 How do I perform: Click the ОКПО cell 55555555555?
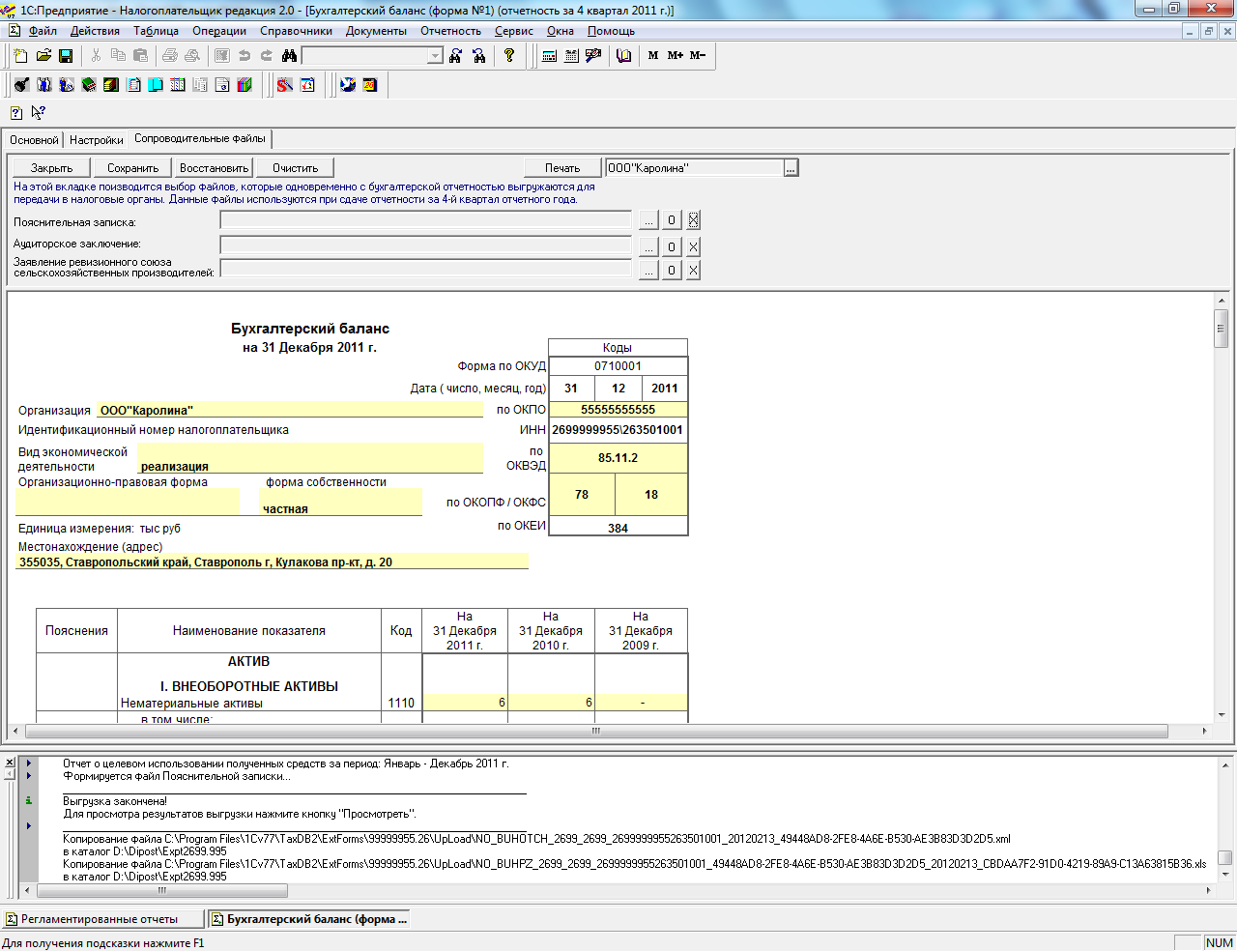point(618,410)
